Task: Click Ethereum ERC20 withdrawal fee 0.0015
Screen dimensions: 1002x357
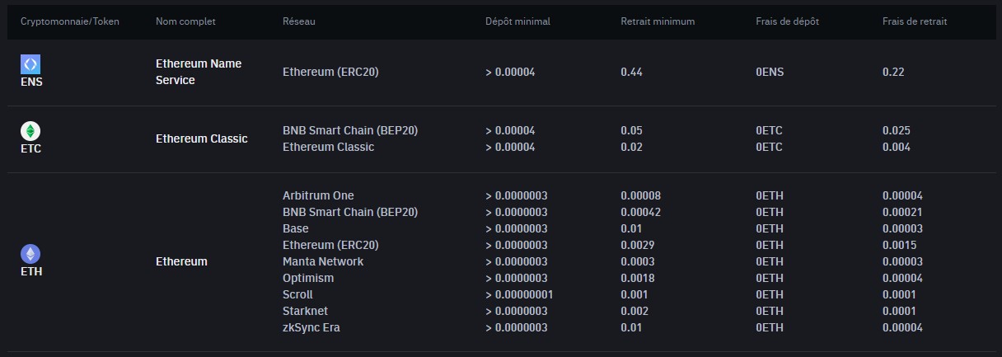Action: 900,245
